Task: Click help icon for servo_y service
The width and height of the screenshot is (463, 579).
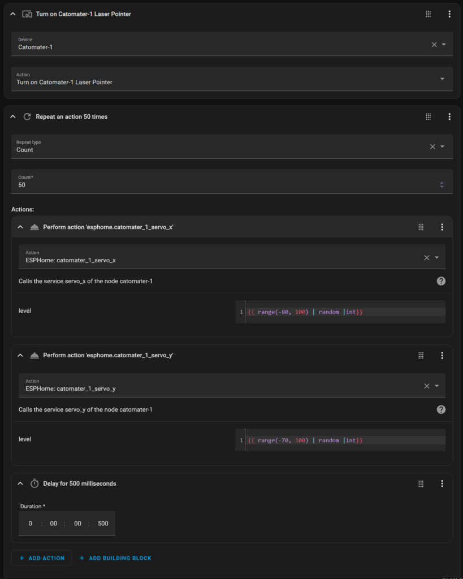Action: 441,409
